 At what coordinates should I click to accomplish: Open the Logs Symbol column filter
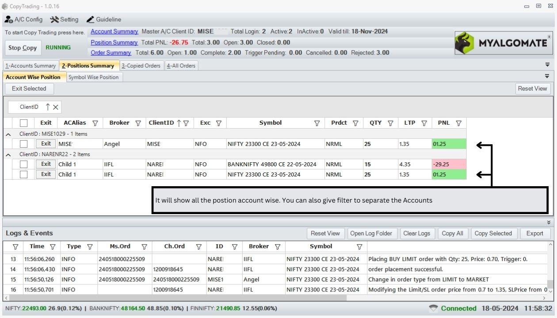tap(359, 246)
